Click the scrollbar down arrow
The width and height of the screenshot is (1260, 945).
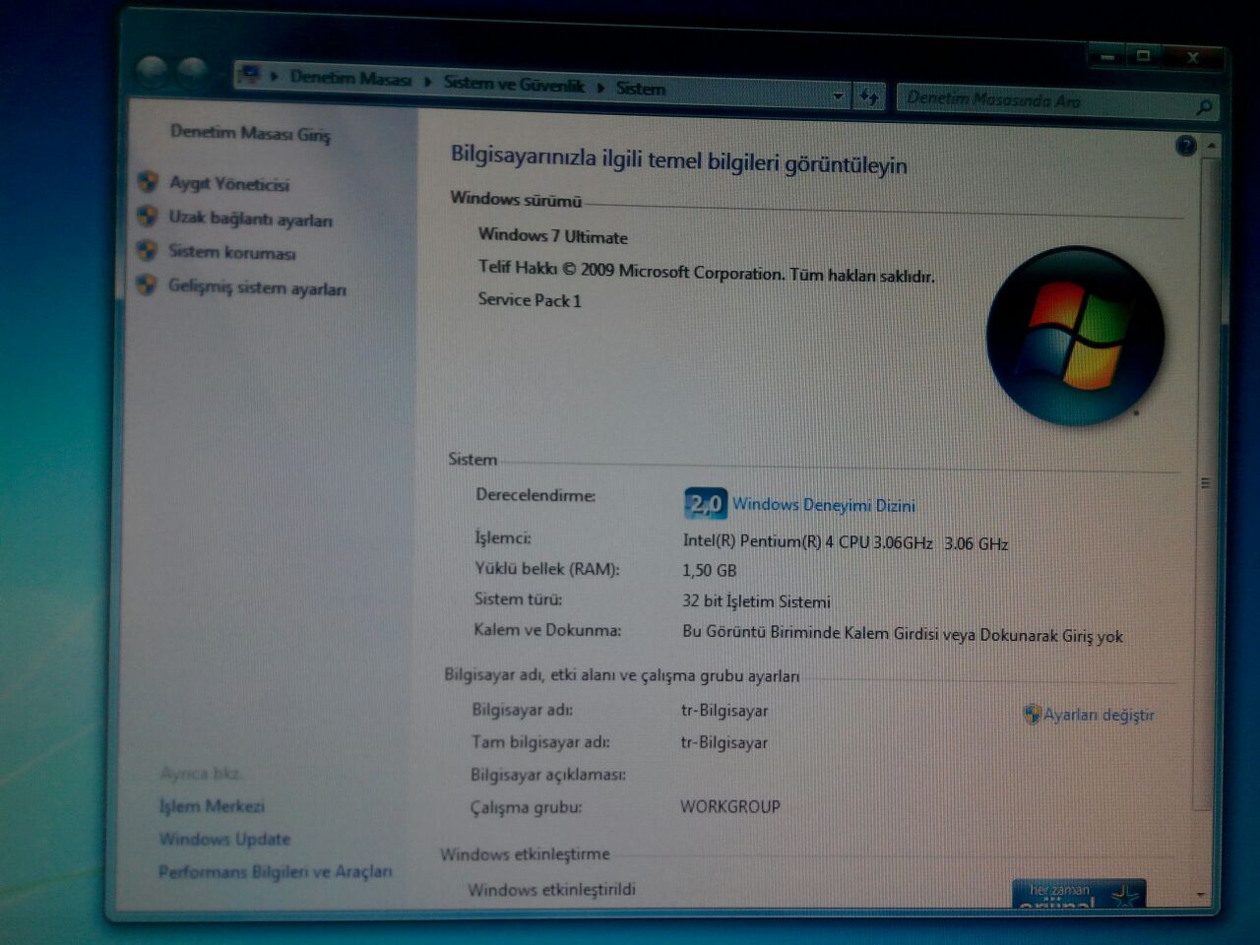1201,894
